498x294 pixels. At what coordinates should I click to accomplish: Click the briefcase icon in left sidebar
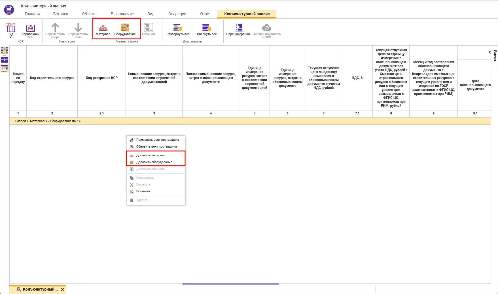click(x=5, y=59)
